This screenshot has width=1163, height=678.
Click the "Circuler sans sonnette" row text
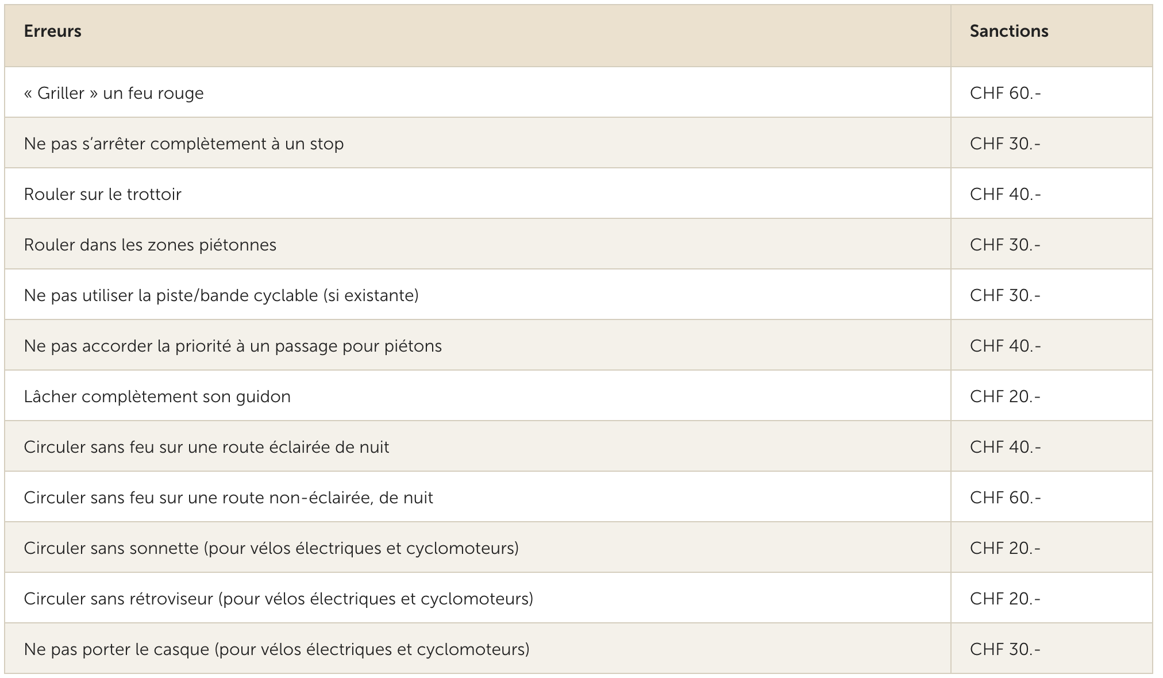(271, 548)
